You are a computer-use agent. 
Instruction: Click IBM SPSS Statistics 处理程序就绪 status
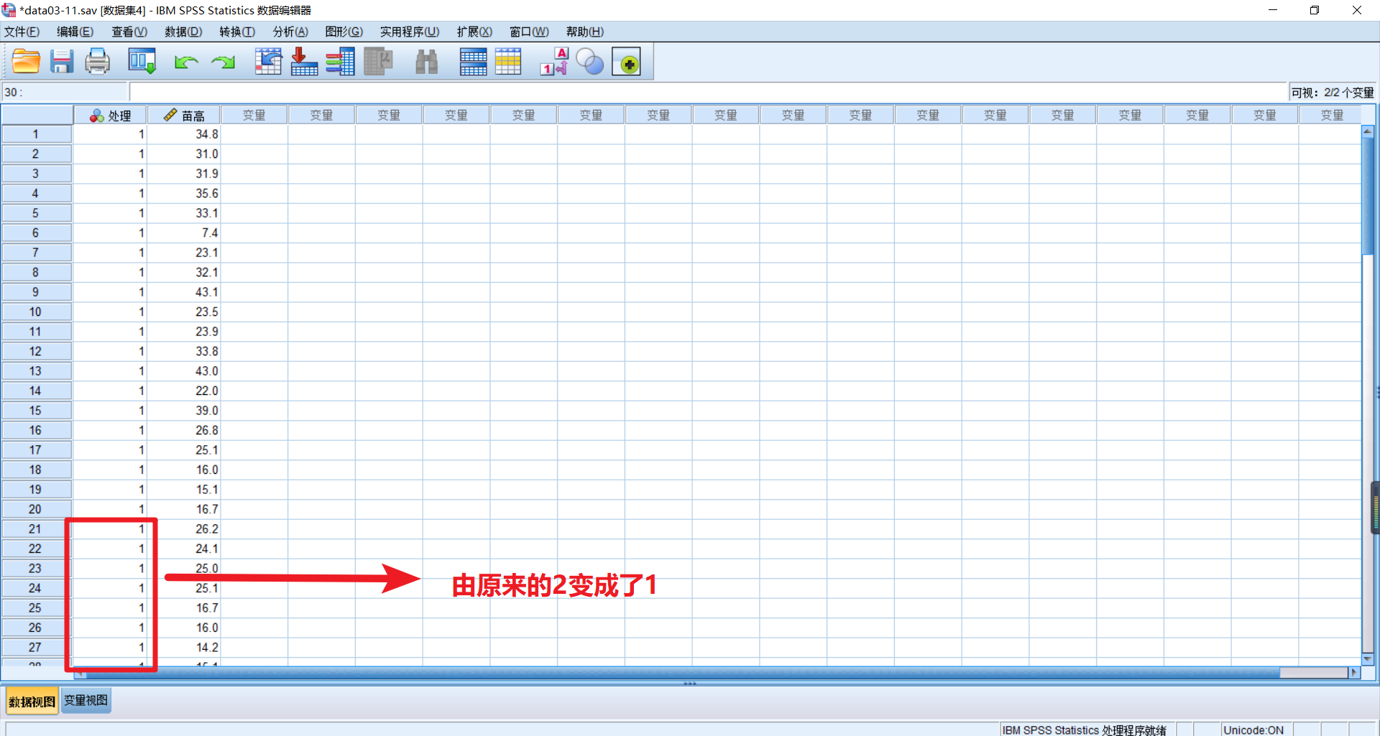[x=1084, y=730]
